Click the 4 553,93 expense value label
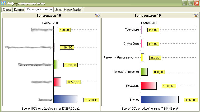 click(x=191, y=100)
